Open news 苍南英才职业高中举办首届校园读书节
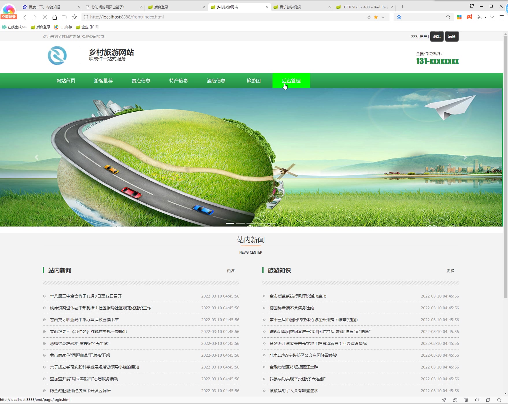This screenshot has width=508, height=404. tap(84, 320)
